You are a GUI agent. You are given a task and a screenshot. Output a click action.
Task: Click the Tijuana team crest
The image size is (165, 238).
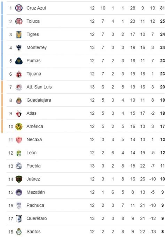tap(19, 74)
